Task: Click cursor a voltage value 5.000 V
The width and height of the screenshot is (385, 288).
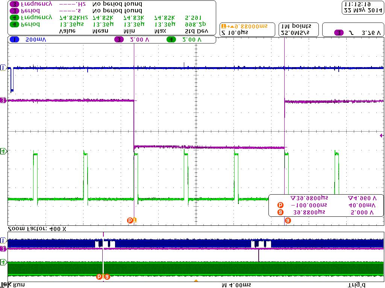Action: pyautogui.click(x=362, y=212)
